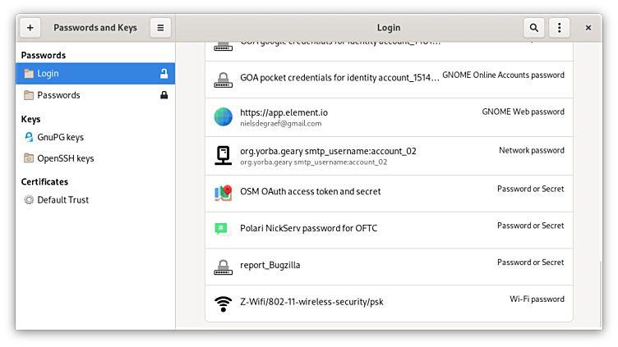
Task: Click the Polari chat icon for the NickServ entry
Action: [x=222, y=229]
